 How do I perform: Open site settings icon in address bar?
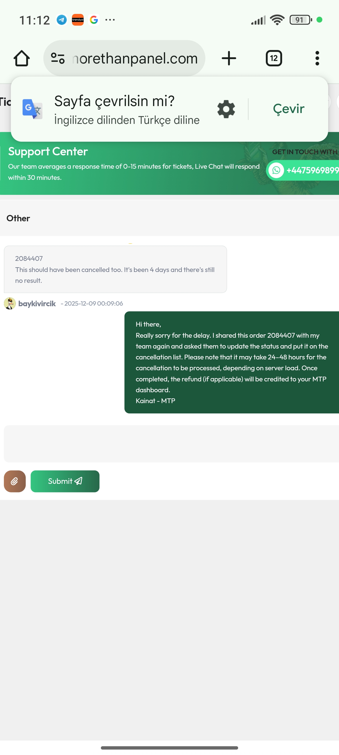[58, 58]
